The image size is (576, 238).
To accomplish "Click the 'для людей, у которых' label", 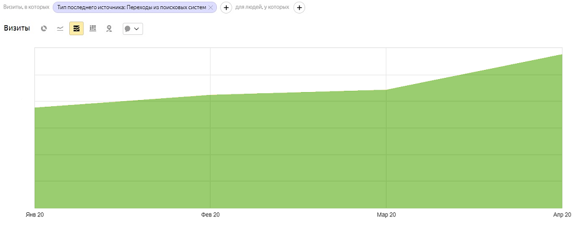I will coord(262,7).
